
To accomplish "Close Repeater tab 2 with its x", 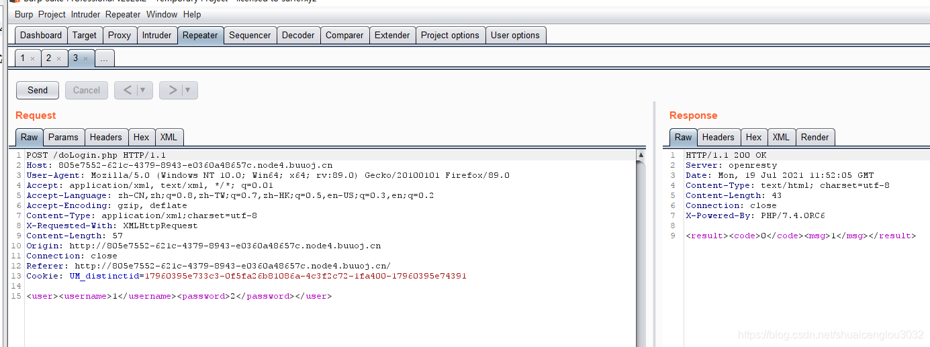I will click(58, 59).
